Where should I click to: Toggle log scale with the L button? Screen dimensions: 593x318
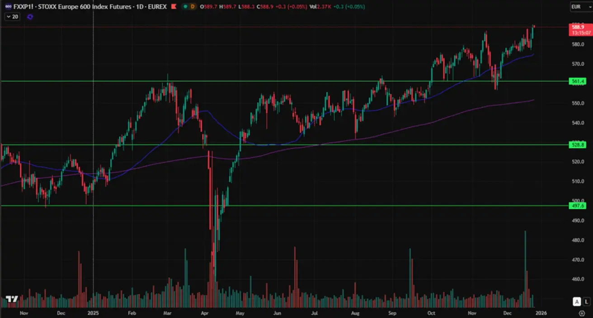tap(586, 301)
